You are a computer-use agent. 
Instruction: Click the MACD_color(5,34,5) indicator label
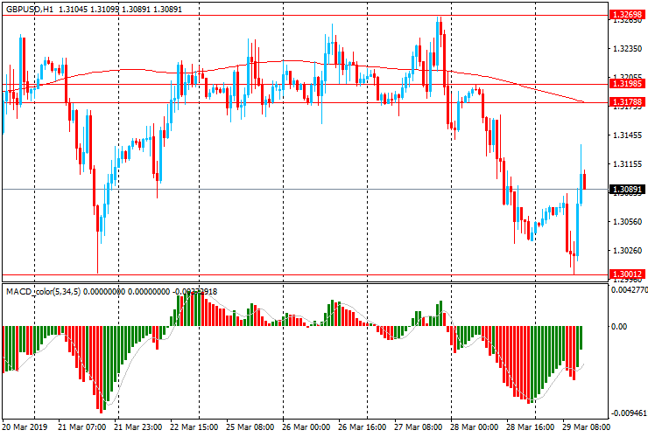(44, 292)
